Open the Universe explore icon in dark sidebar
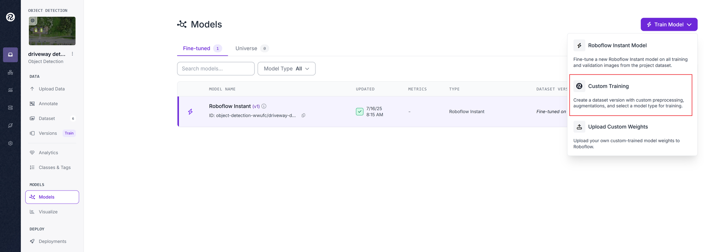704x252 pixels. (x=11, y=125)
